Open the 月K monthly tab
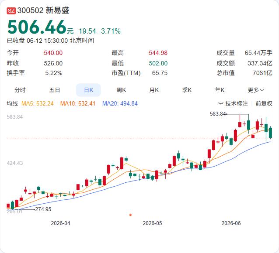279x253 pixels. point(154,90)
